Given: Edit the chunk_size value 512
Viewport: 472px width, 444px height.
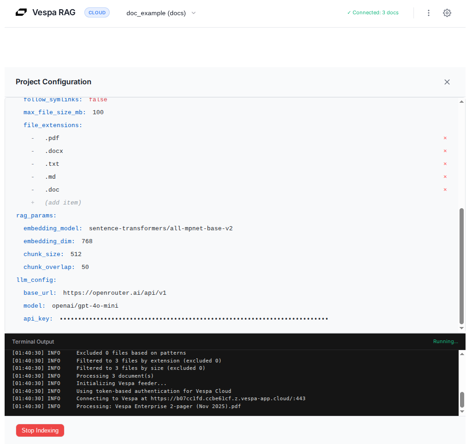Looking at the screenshot, I should [x=76, y=254].
